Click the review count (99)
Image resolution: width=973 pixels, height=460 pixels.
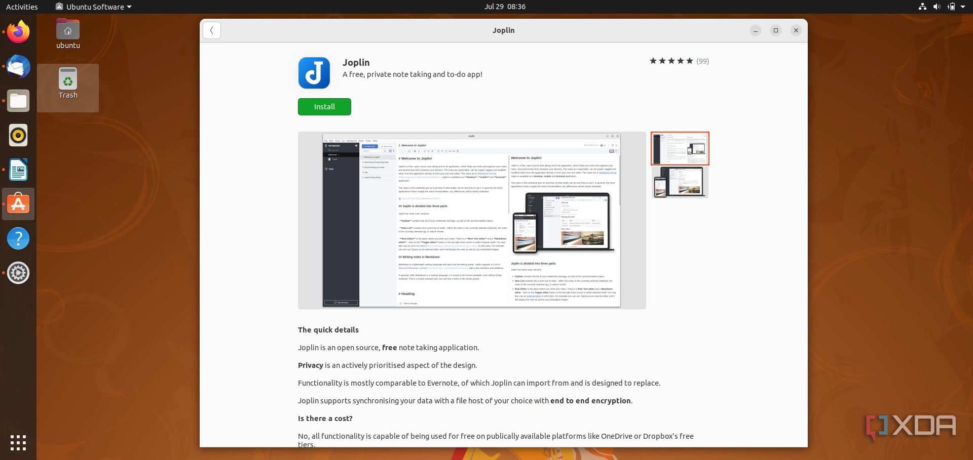tap(703, 61)
